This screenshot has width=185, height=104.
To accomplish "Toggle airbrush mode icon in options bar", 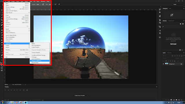I will click(x=55, y=4).
